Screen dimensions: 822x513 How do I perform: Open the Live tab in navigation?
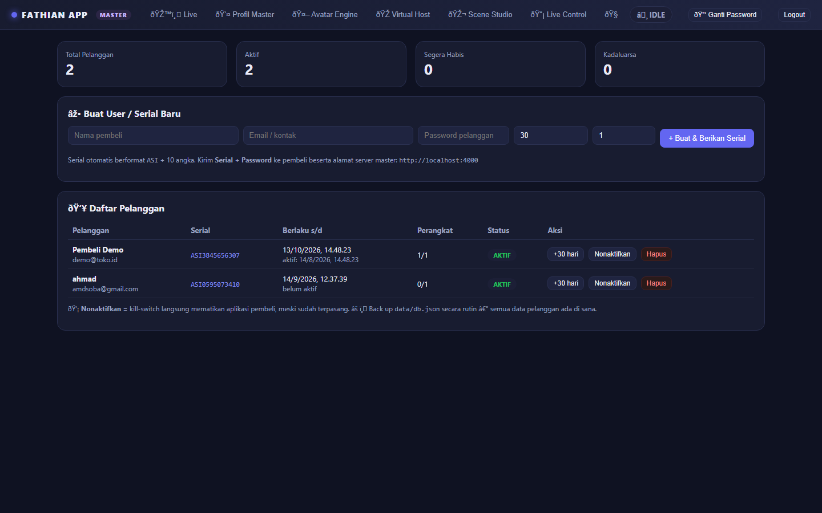click(x=174, y=15)
